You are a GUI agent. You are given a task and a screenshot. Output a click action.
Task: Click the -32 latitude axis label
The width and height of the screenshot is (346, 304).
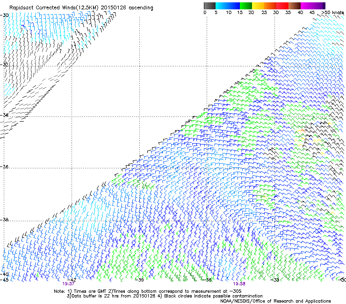click(x=5, y=65)
